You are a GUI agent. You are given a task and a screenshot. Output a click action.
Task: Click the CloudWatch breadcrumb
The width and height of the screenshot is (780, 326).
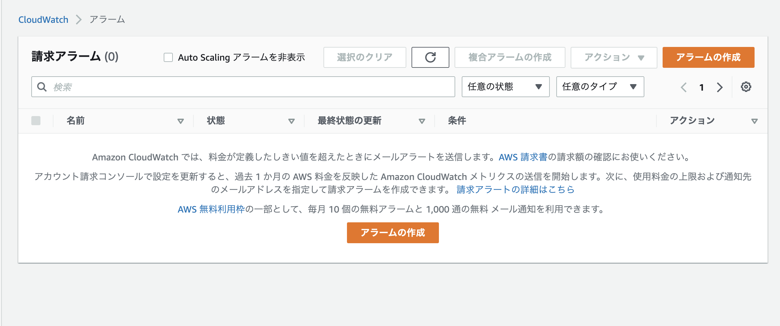[43, 20]
